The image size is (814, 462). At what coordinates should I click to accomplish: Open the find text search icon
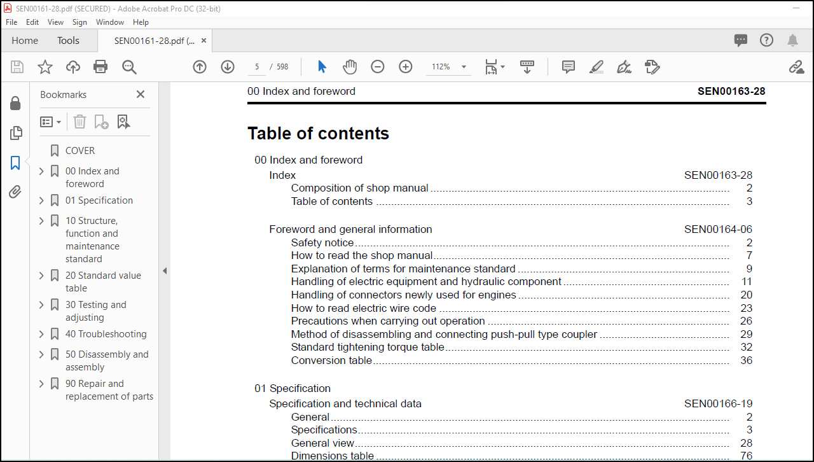[129, 67]
